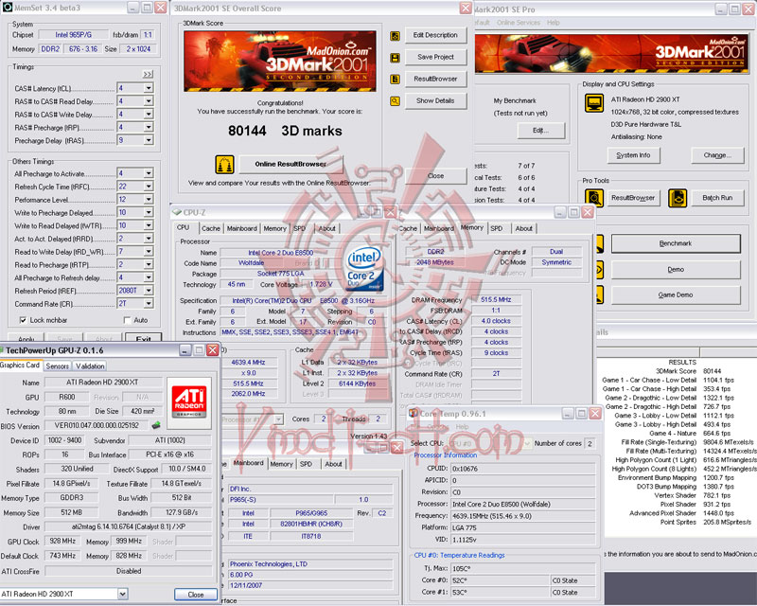Viewport: 757px width, 606px height.
Task: Click MemSet timings expand arrows button
Action: tap(148, 74)
